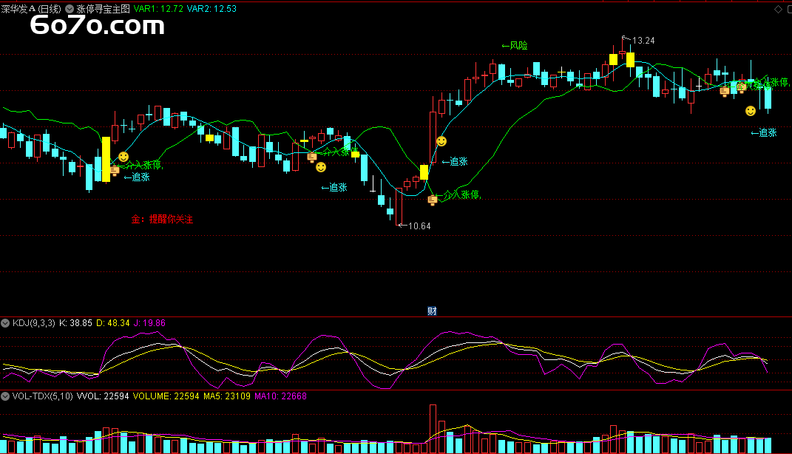
Task: Click the rightmost smiley face signal
Action: point(751,111)
